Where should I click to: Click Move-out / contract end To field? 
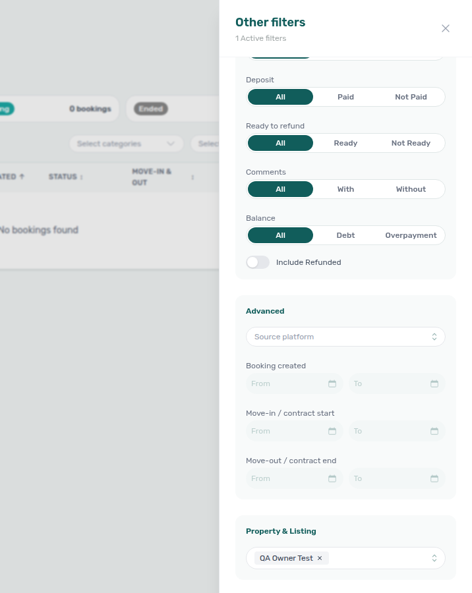(397, 478)
